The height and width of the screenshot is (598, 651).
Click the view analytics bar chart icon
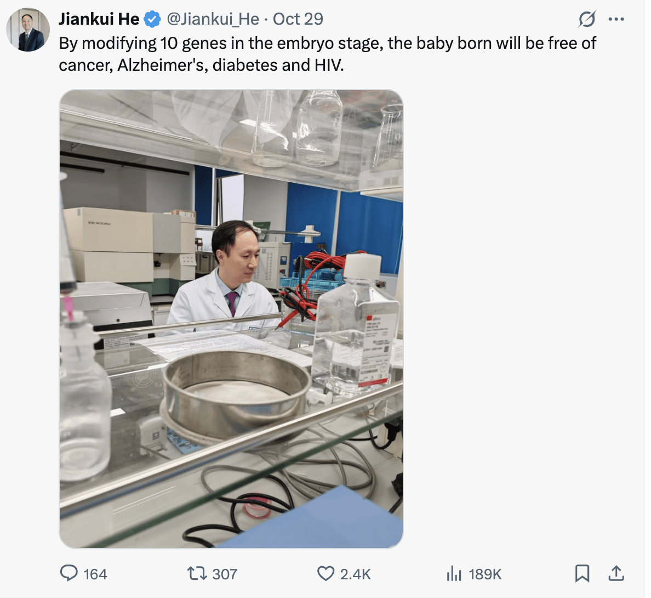pyautogui.click(x=454, y=573)
